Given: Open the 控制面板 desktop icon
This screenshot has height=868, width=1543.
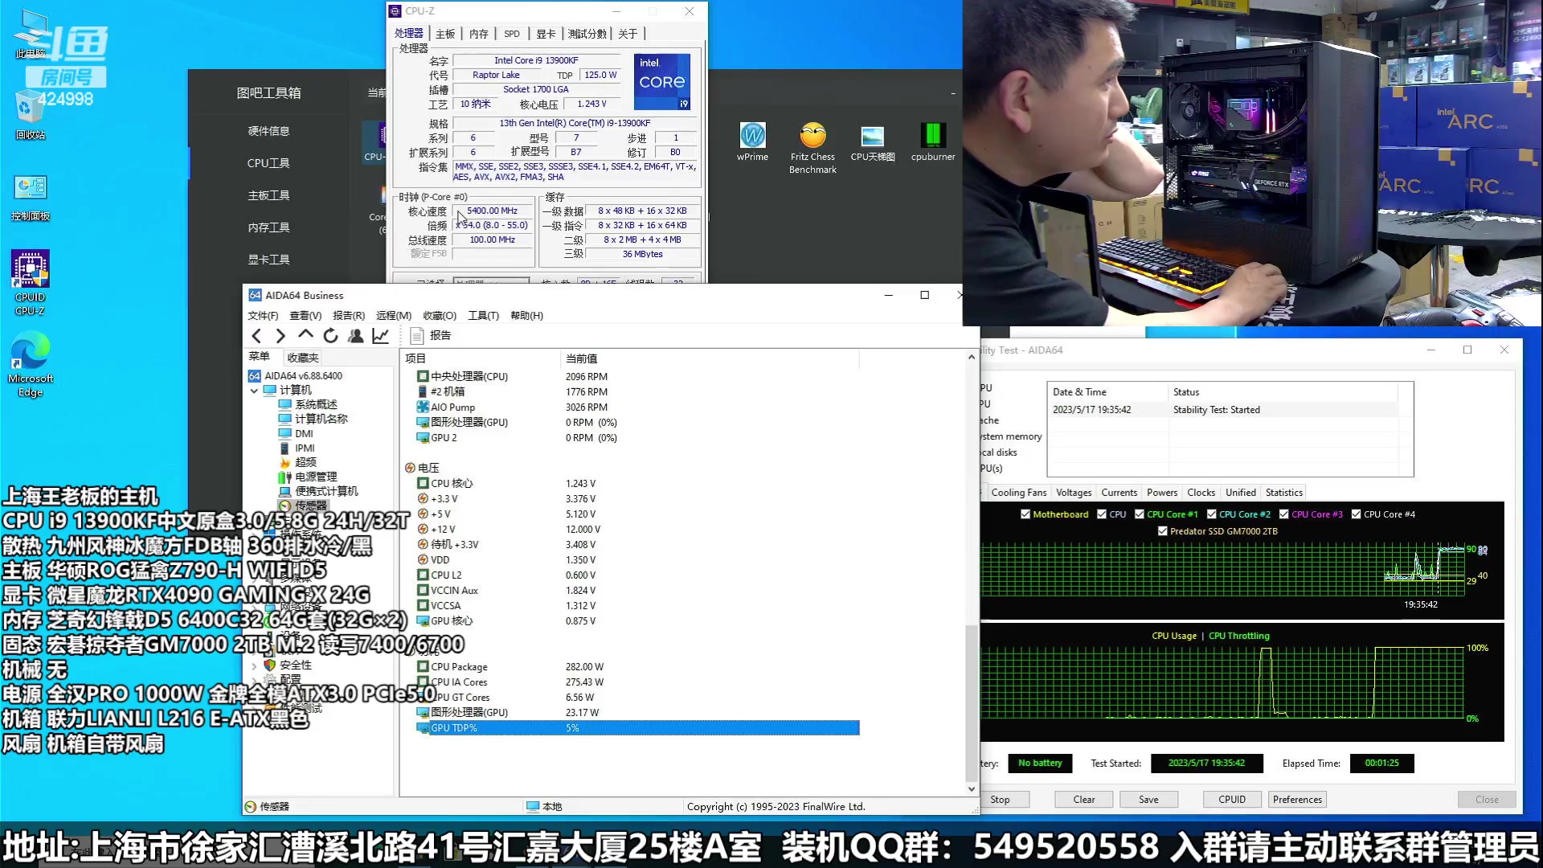Looking at the screenshot, I should point(31,199).
